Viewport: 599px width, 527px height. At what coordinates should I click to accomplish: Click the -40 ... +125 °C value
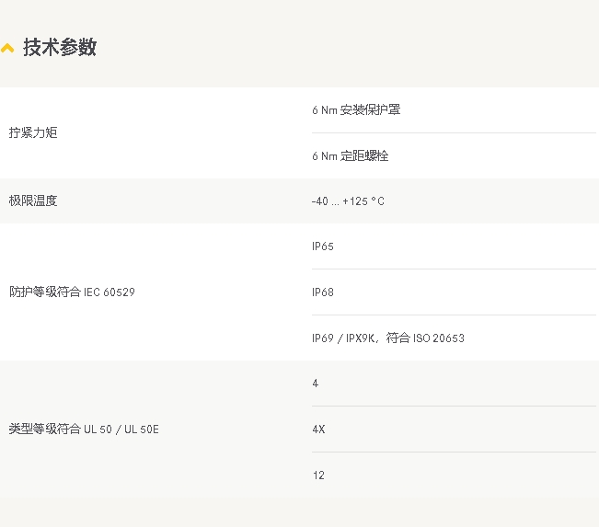tap(348, 200)
